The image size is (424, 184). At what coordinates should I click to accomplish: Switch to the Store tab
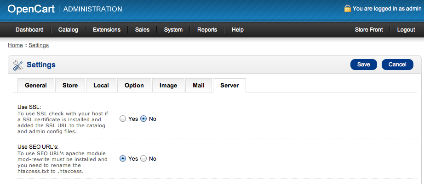pos(70,85)
